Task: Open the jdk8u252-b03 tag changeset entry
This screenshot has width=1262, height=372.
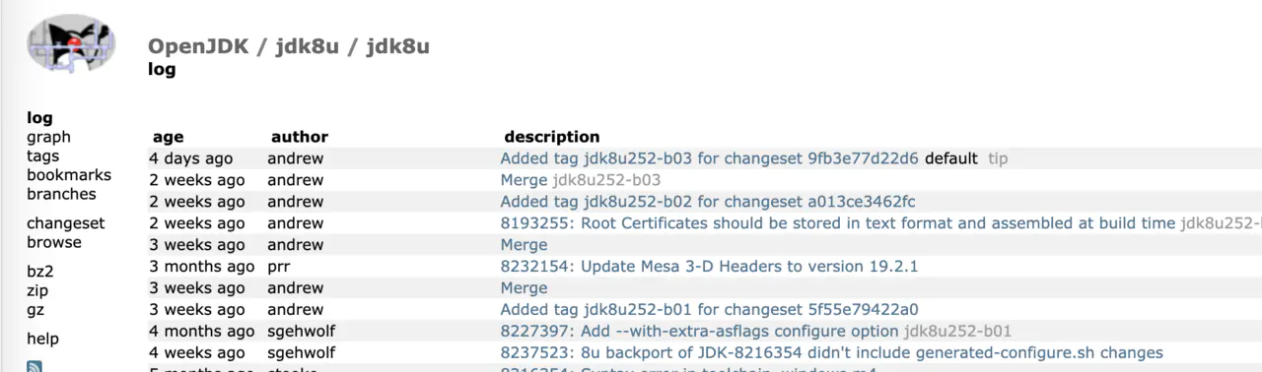Action: tap(709, 158)
